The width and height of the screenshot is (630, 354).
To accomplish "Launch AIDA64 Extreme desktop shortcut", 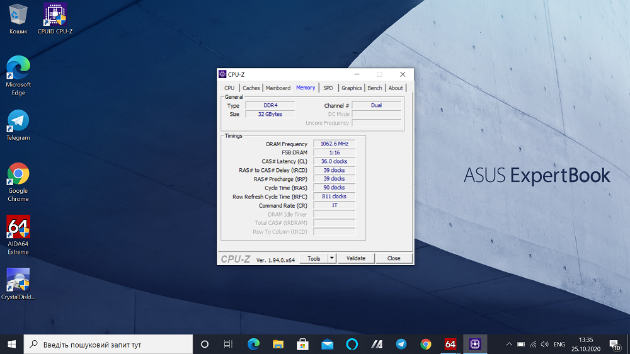I will (x=18, y=235).
